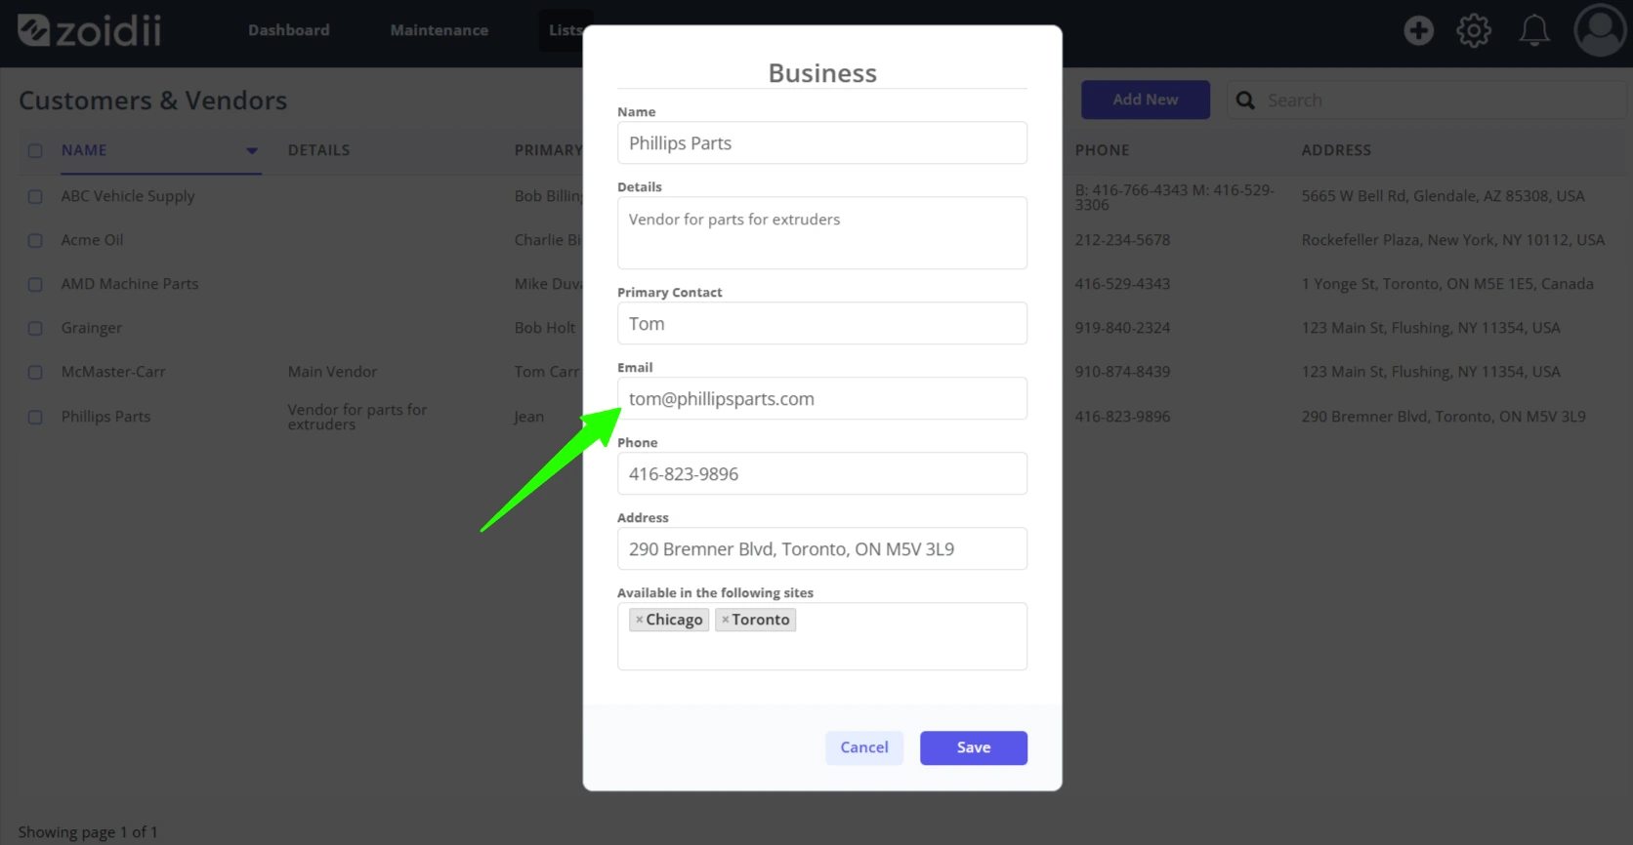The height and width of the screenshot is (845, 1633).
Task: Toggle the Name column sort arrow
Action: (252, 151)
